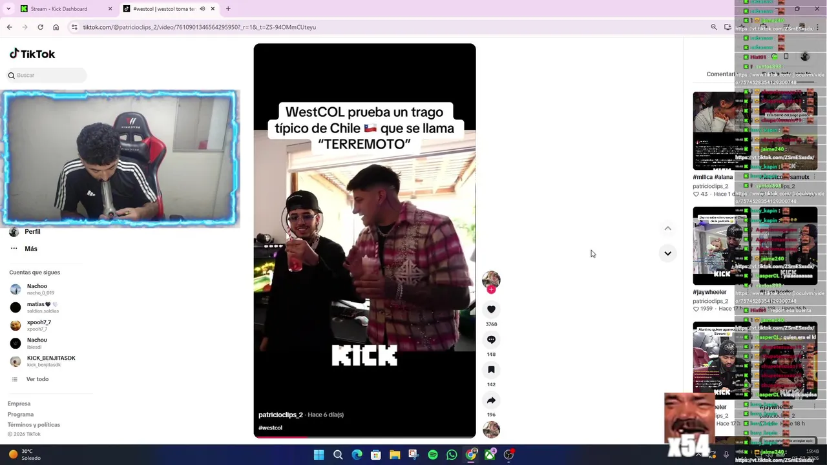
Task: Open the creator's avatar above the like button
Action: coord(491,280)
